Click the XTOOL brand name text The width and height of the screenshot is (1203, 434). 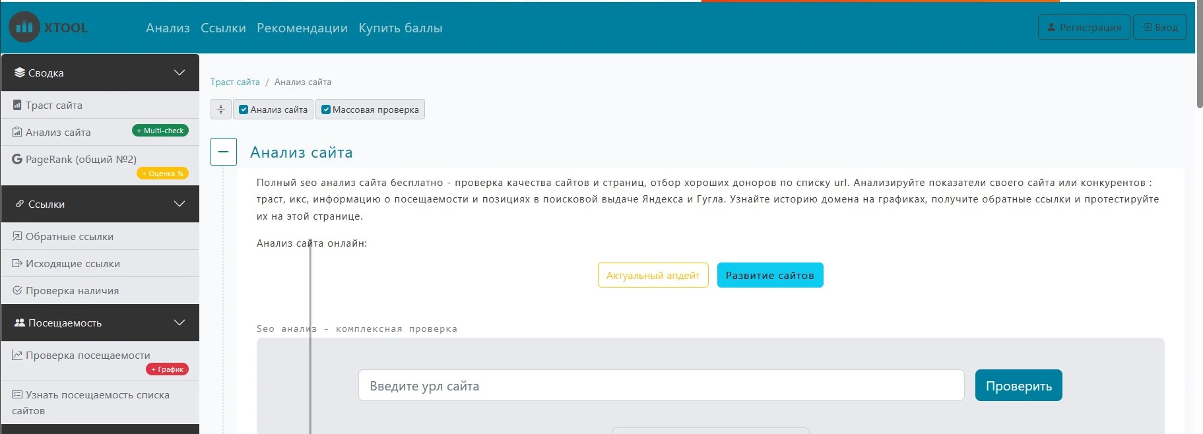pos(66,28)
